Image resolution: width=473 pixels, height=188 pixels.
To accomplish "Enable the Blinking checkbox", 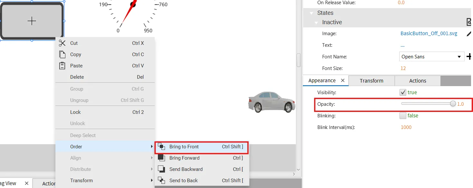I will tap(403, 116).
